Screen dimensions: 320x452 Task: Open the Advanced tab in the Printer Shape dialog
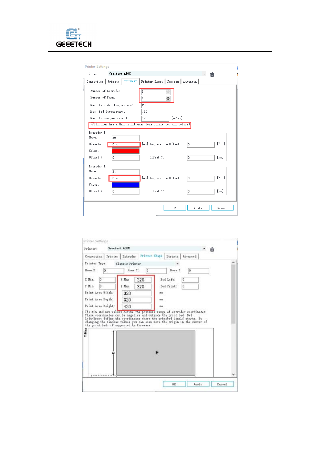(190, 256)
